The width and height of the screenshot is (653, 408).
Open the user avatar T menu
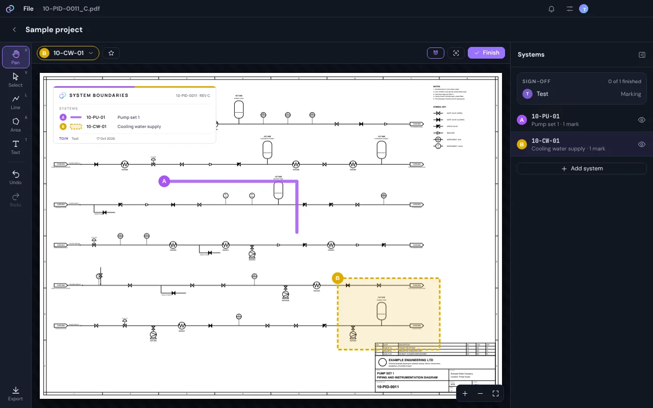tap(584, 9)
